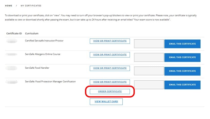Open the VIEW WALLET CARD button
The height and width of the screenshot is (119, 210).
pyautogui.click(x=106, y=101)
